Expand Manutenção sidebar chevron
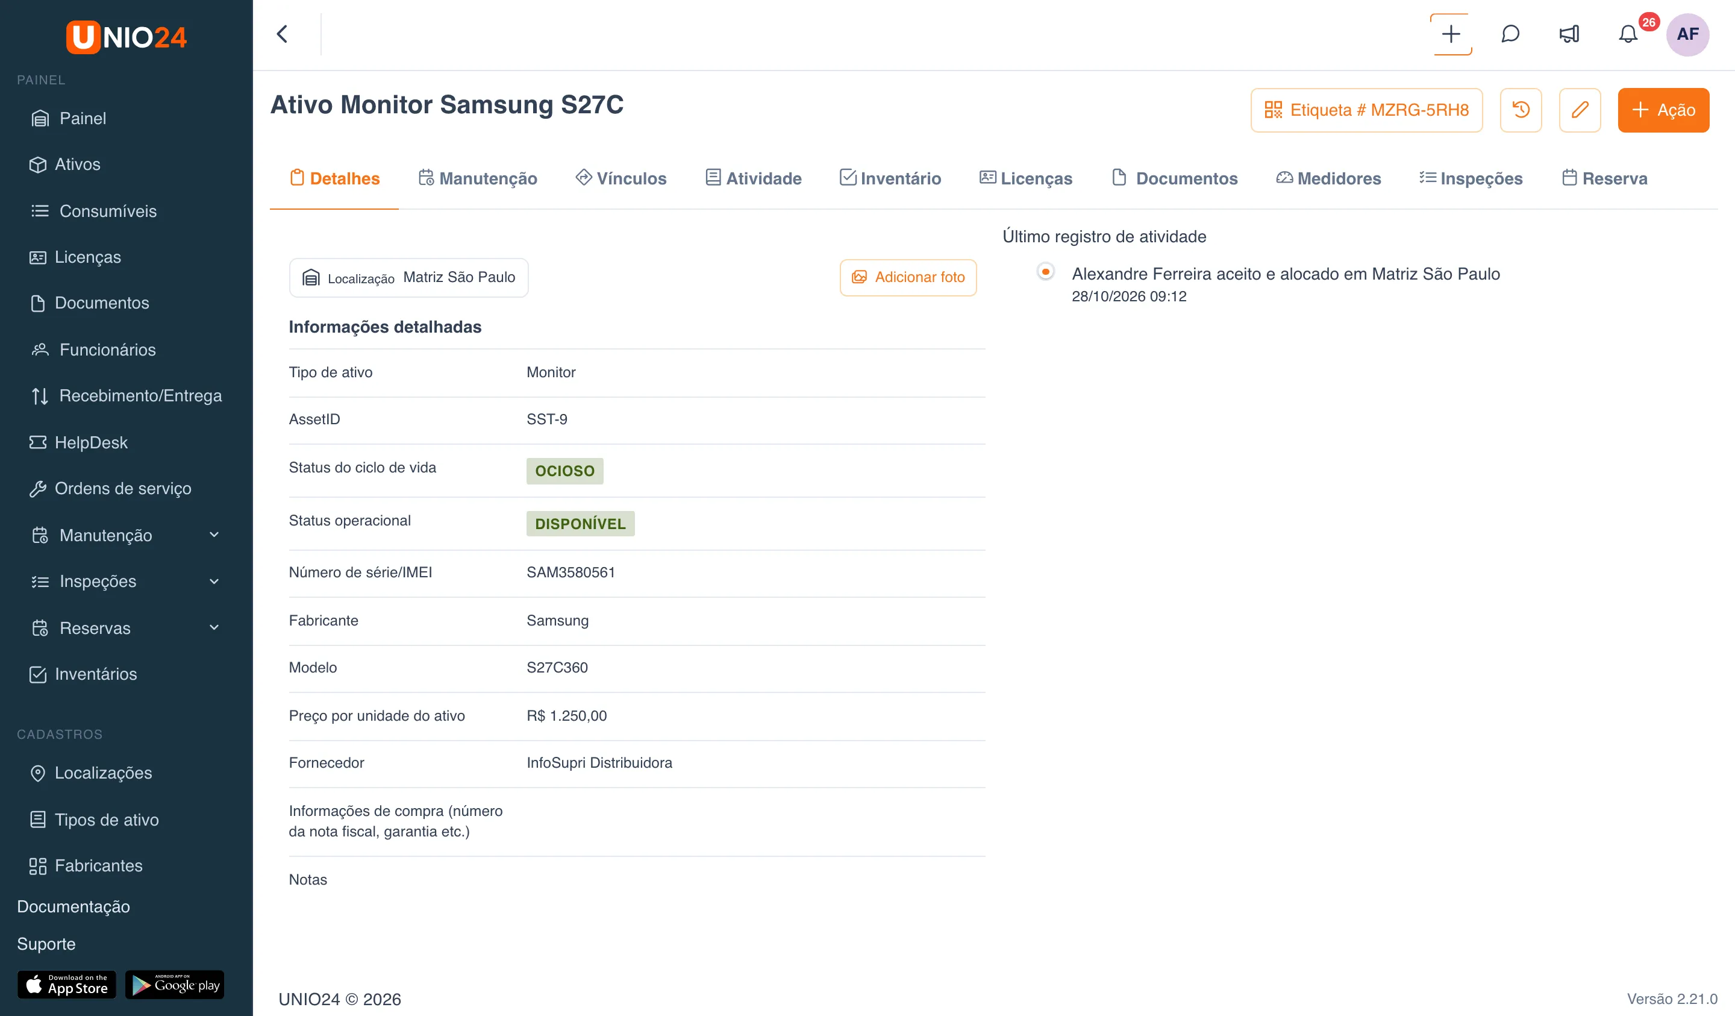This screenshot has width=1735, height=1016. (214, 535)
